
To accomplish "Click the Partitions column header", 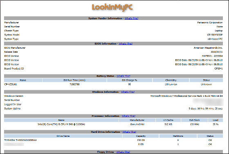I will click(x=178, y=136).
